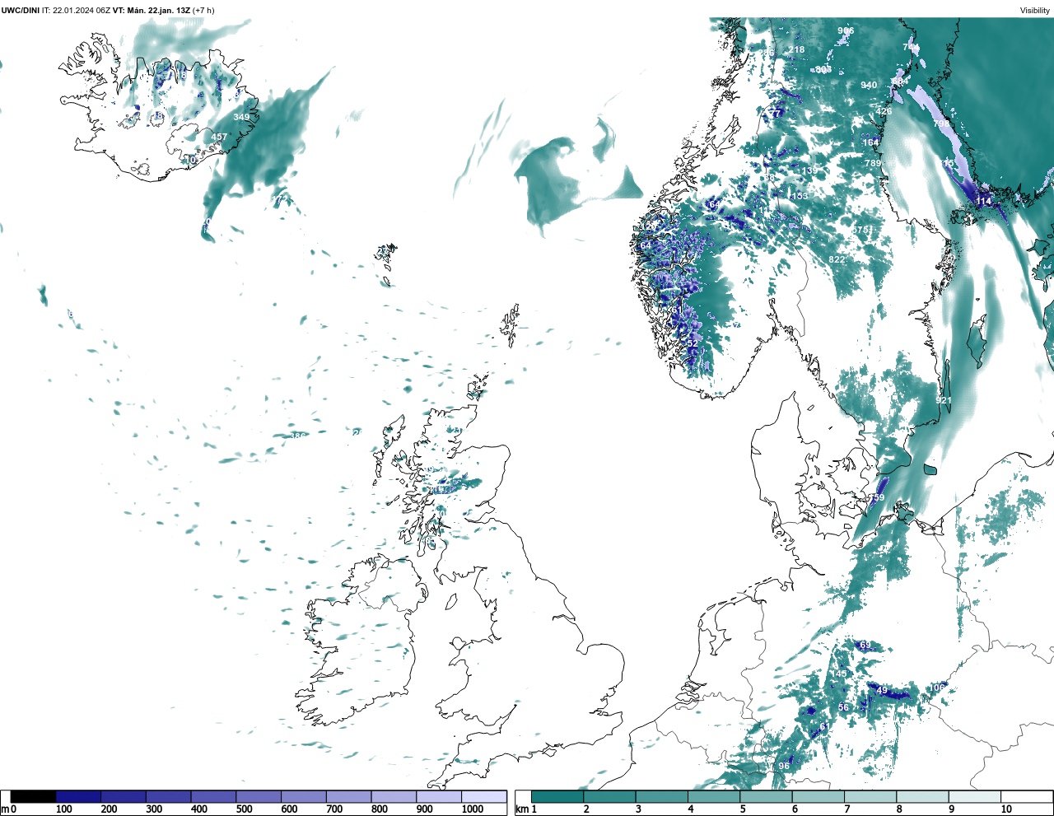Click the 4–5 km legend swatch
Viewport: 1054px width, 816px height.
tap(714, 796)
